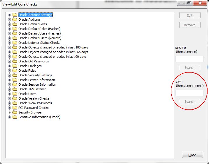
Task: Click folder icon for objects changed 365 days
Action: (15, 52)
